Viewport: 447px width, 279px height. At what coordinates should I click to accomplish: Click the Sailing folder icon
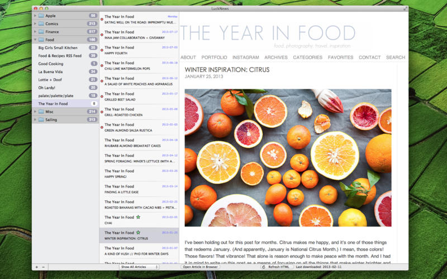[41, 119]
